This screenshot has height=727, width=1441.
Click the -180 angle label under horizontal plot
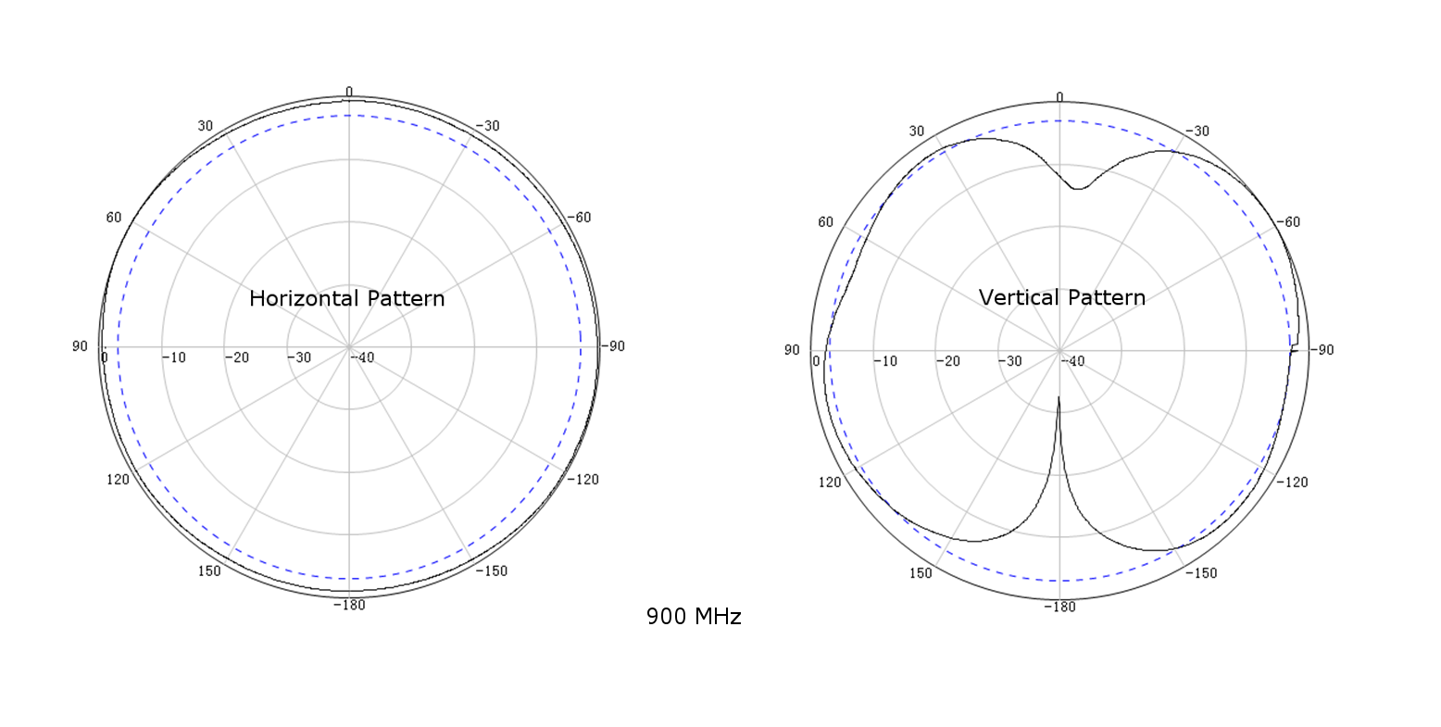pos(349,605)
